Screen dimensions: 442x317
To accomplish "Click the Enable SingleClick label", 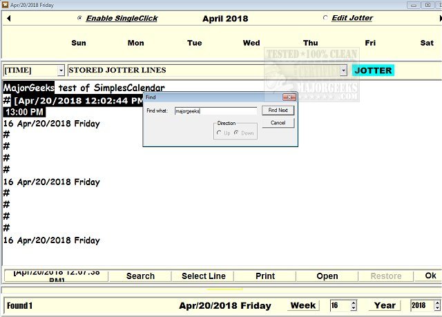I will tap(122, 19).
